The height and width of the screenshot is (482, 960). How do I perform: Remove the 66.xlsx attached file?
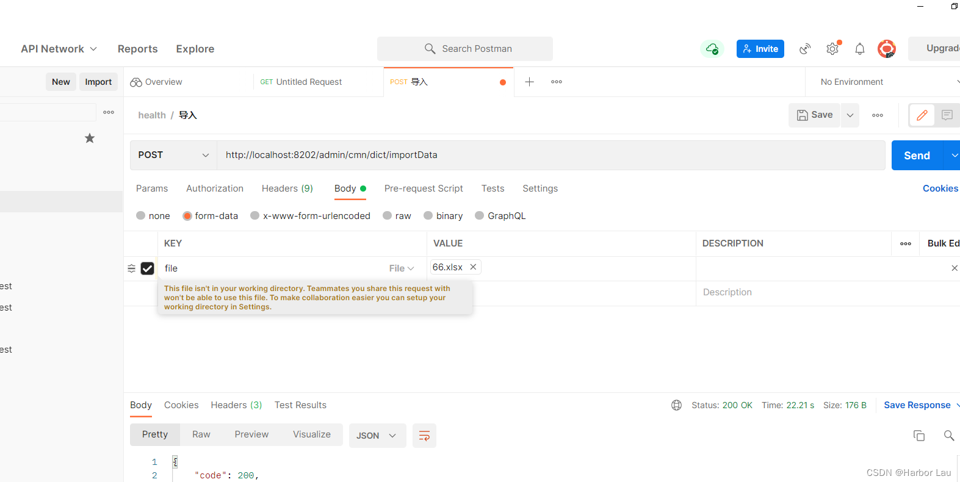(473, 267)
